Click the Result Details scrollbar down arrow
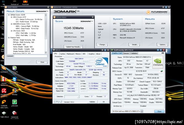Viewport: 184px width, 125px height. 46,53
